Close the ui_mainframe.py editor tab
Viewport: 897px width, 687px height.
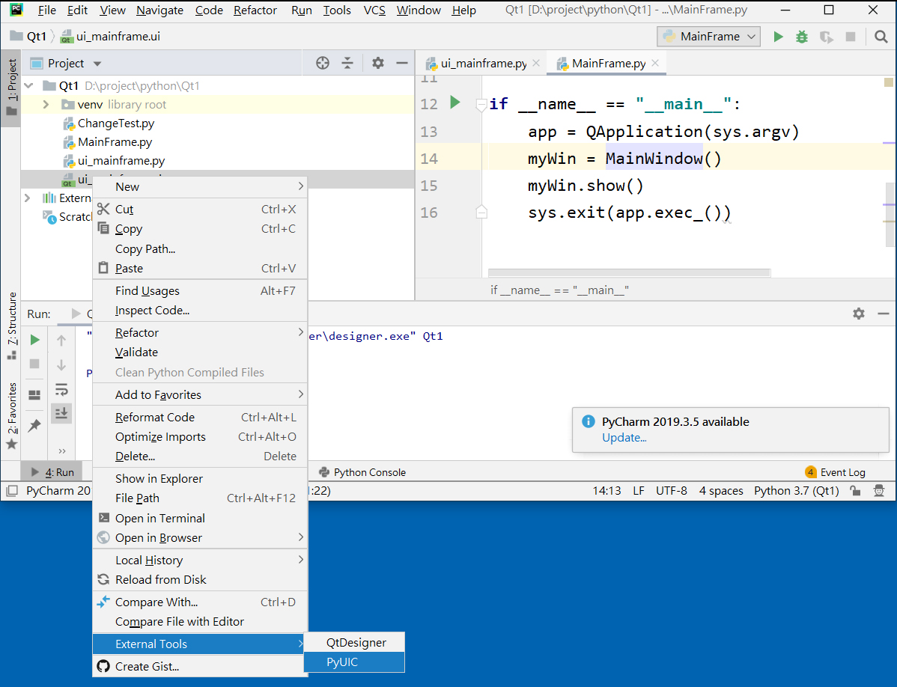pos(536,63)
